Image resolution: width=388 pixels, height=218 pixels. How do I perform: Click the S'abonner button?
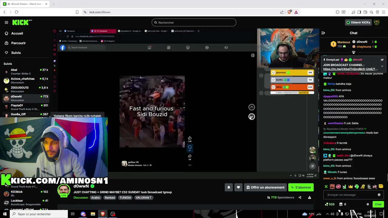pyautogui.click(x=301, y=187)
